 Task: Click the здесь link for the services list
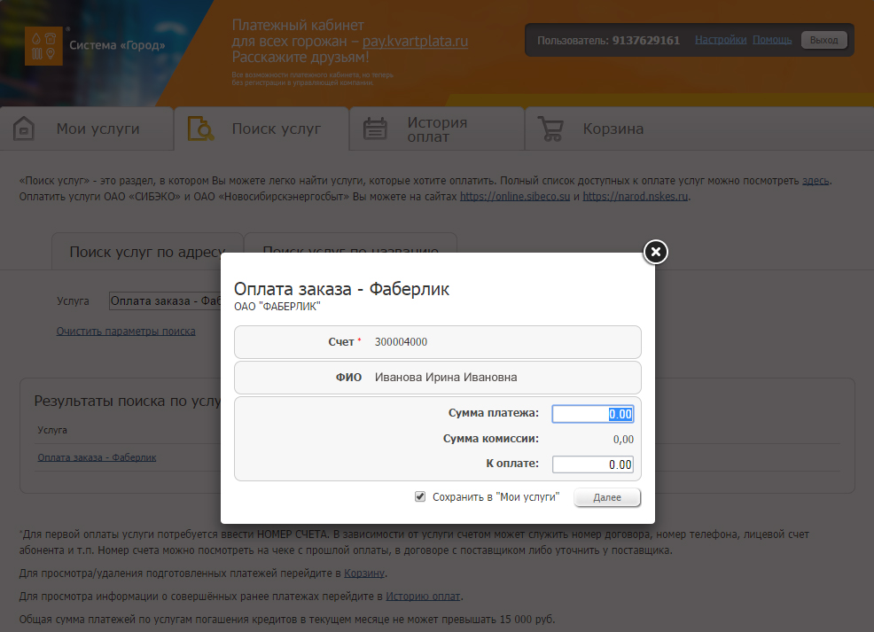[x=815, y=181]
